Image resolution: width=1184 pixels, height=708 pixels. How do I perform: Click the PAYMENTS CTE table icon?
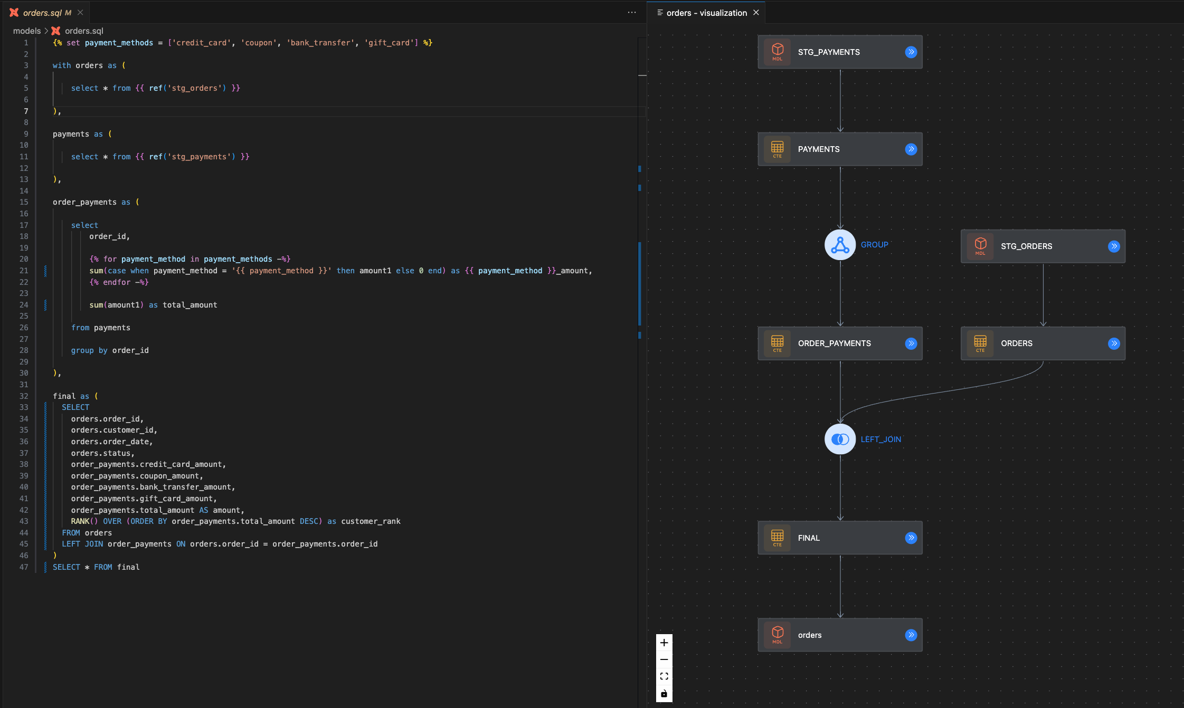[778, 149]
